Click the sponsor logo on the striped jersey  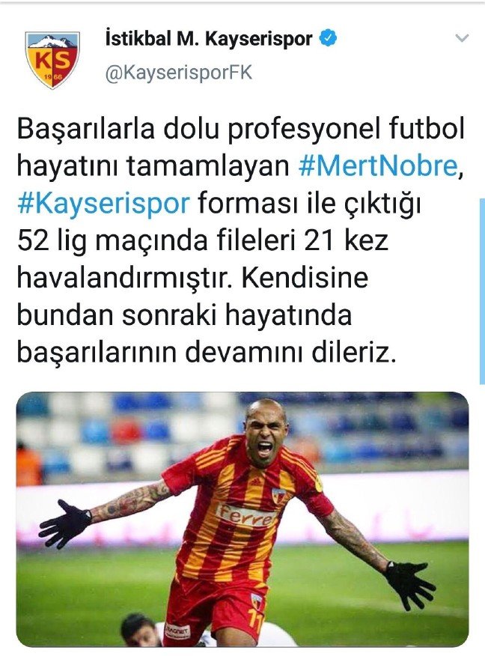245,515
